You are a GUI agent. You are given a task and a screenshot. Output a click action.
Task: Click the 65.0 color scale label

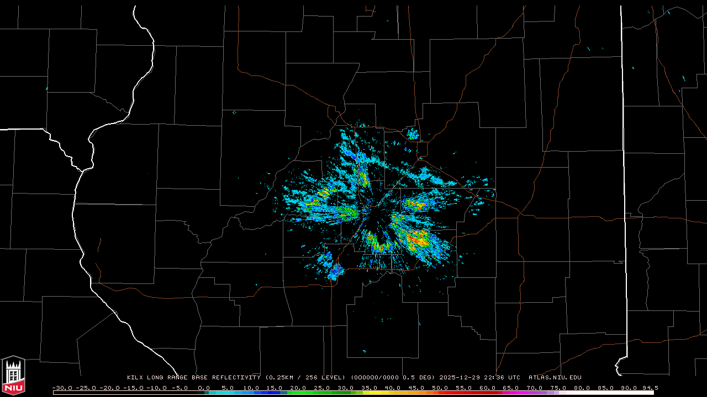[511, 388]
